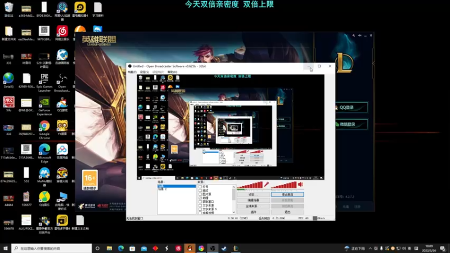Open the QQ Games desktop shortcut
The height and width of the screenshot is (253, 450).
click(x=62, y=104)
